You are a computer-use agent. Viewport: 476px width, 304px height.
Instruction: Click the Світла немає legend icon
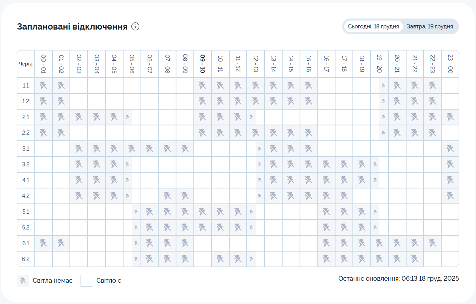tap(23, 281)
